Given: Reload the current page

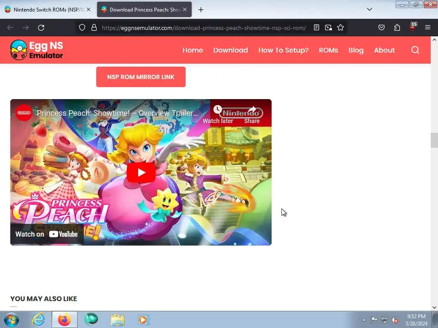Looking at the screenshot, I should (x=41, y=28).
